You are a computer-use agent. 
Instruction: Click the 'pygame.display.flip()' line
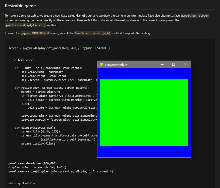38,144
